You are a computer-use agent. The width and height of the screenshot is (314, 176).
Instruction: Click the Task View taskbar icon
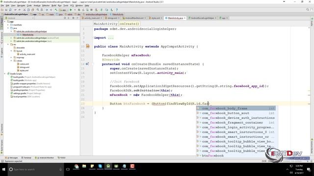tap(68, 170)
